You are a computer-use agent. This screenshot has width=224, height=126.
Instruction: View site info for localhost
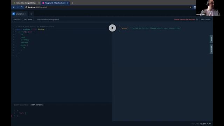click(x=26, y=7)
